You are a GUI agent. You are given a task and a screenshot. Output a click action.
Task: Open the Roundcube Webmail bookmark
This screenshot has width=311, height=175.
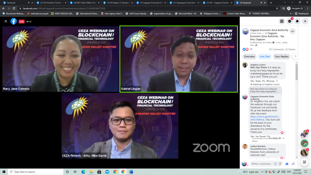tap(13, 14)
